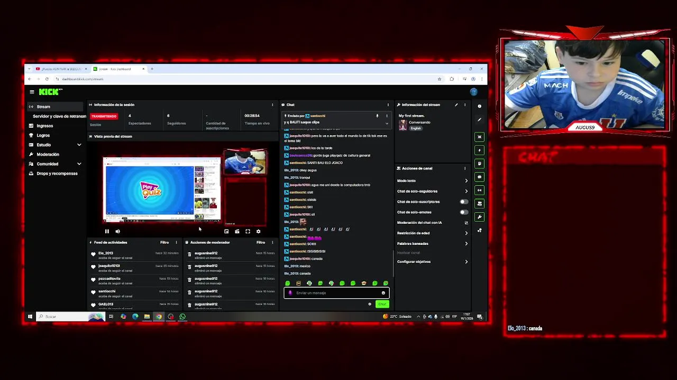Click the Windows search box
This screenshot has width=677, height=380.
coord(70,317)
